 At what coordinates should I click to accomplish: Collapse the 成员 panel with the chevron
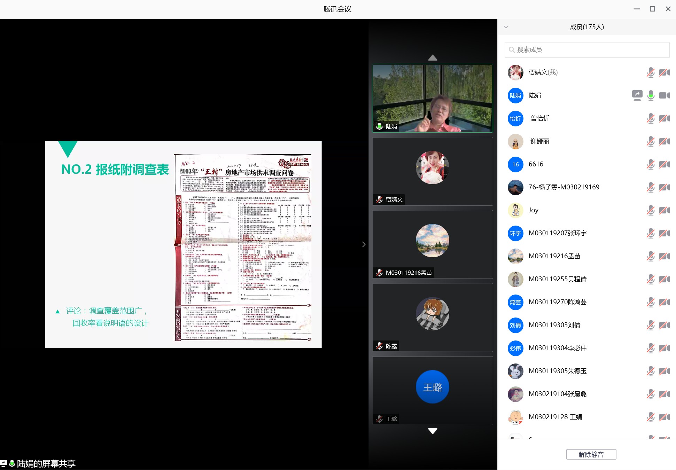506,27
